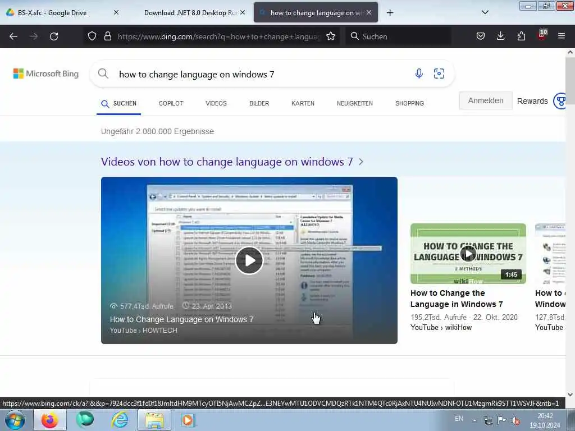Image resolution: width=575 pixels, height=431 pixels.
Task: Open the Action Center flag tray icon
Action: (501, 420)
